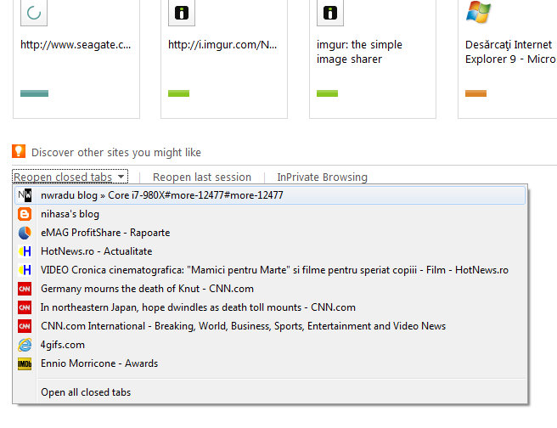Open the http://www.seagate.c... site tile

coord(76,59)
